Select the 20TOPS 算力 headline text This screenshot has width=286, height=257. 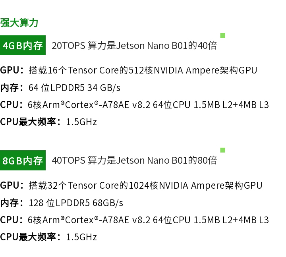[134, 45]
